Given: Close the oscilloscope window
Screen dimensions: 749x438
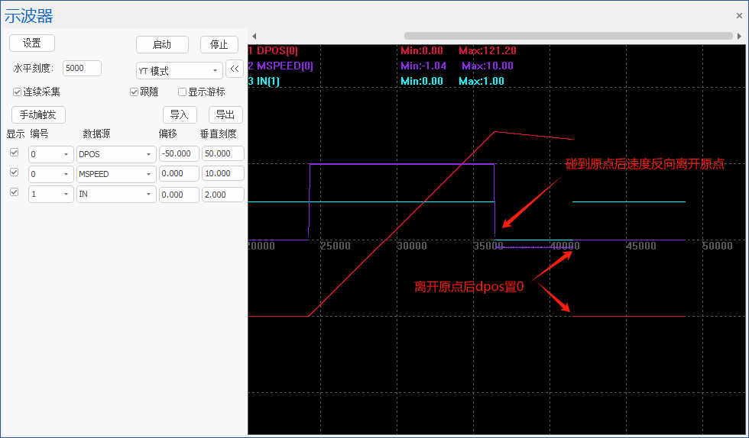Looking at the screenshot, I should (x=739, y=15).
